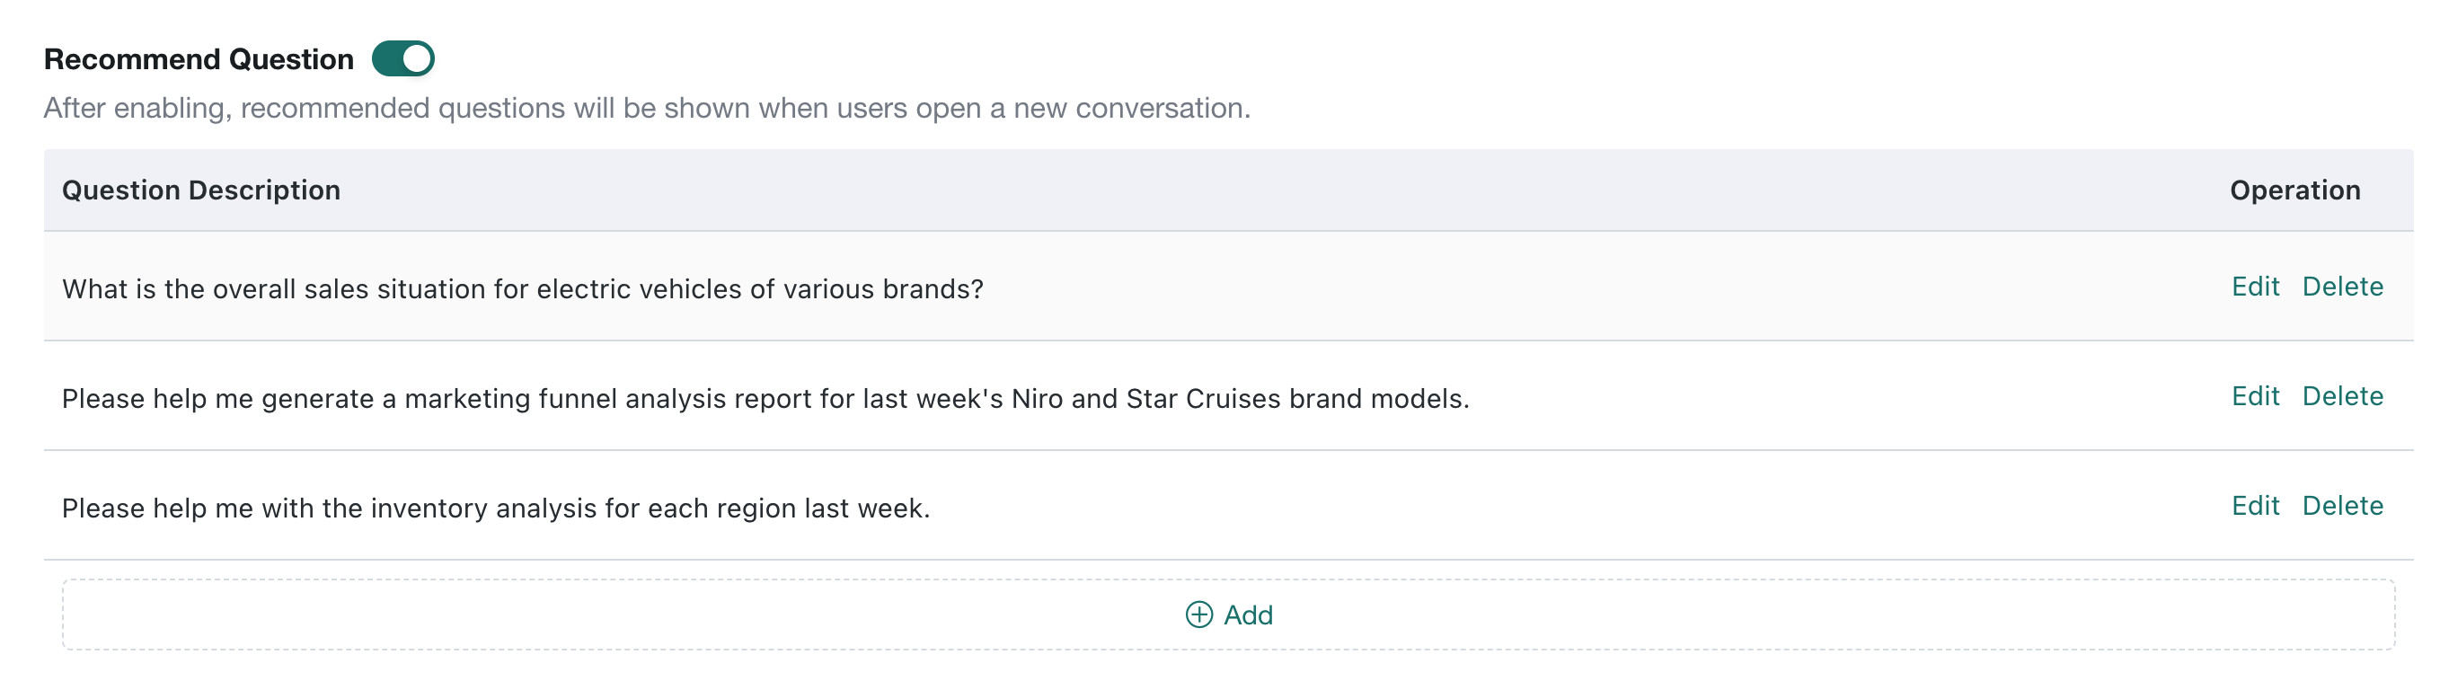Select the row about electric vehicle sales

click(x=1227, y=287)
